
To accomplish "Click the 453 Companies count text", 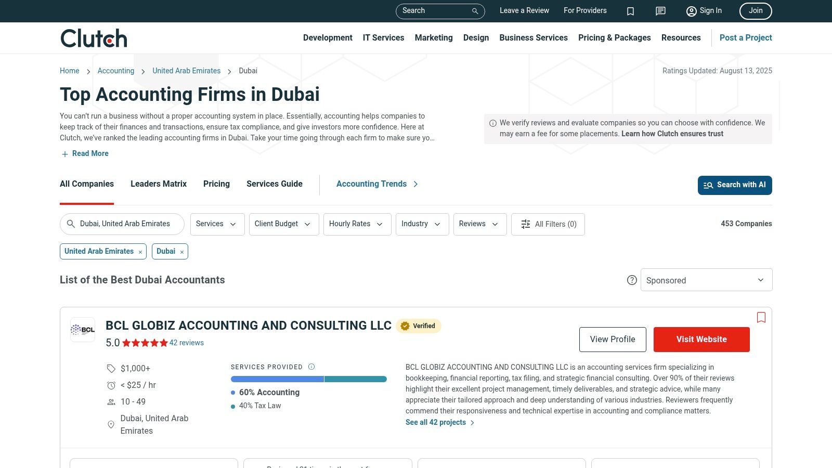I will (746, 224).
